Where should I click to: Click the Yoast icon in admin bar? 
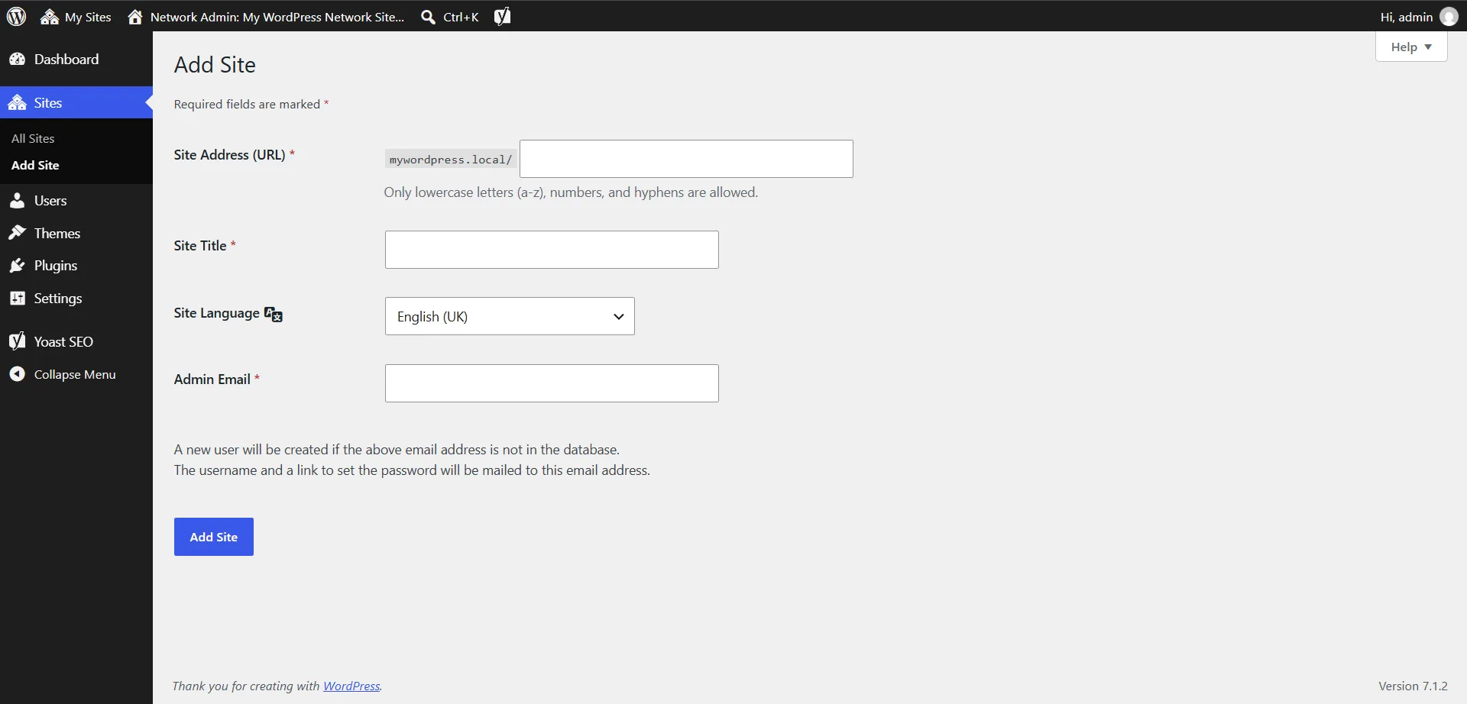(x=502, y=16)
